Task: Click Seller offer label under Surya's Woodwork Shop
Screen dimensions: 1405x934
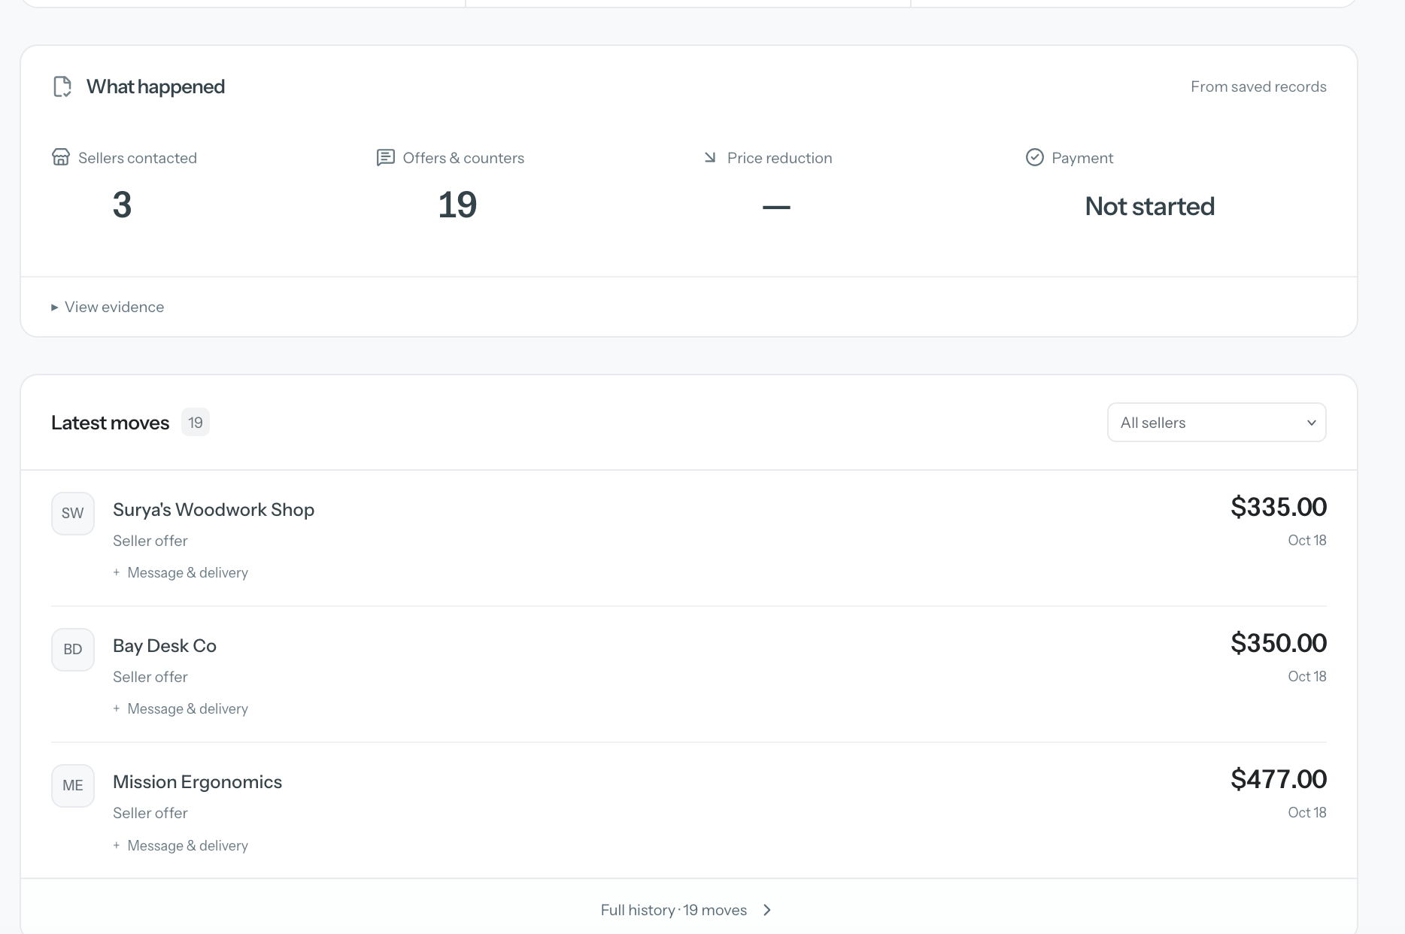Action: (150, 541)
